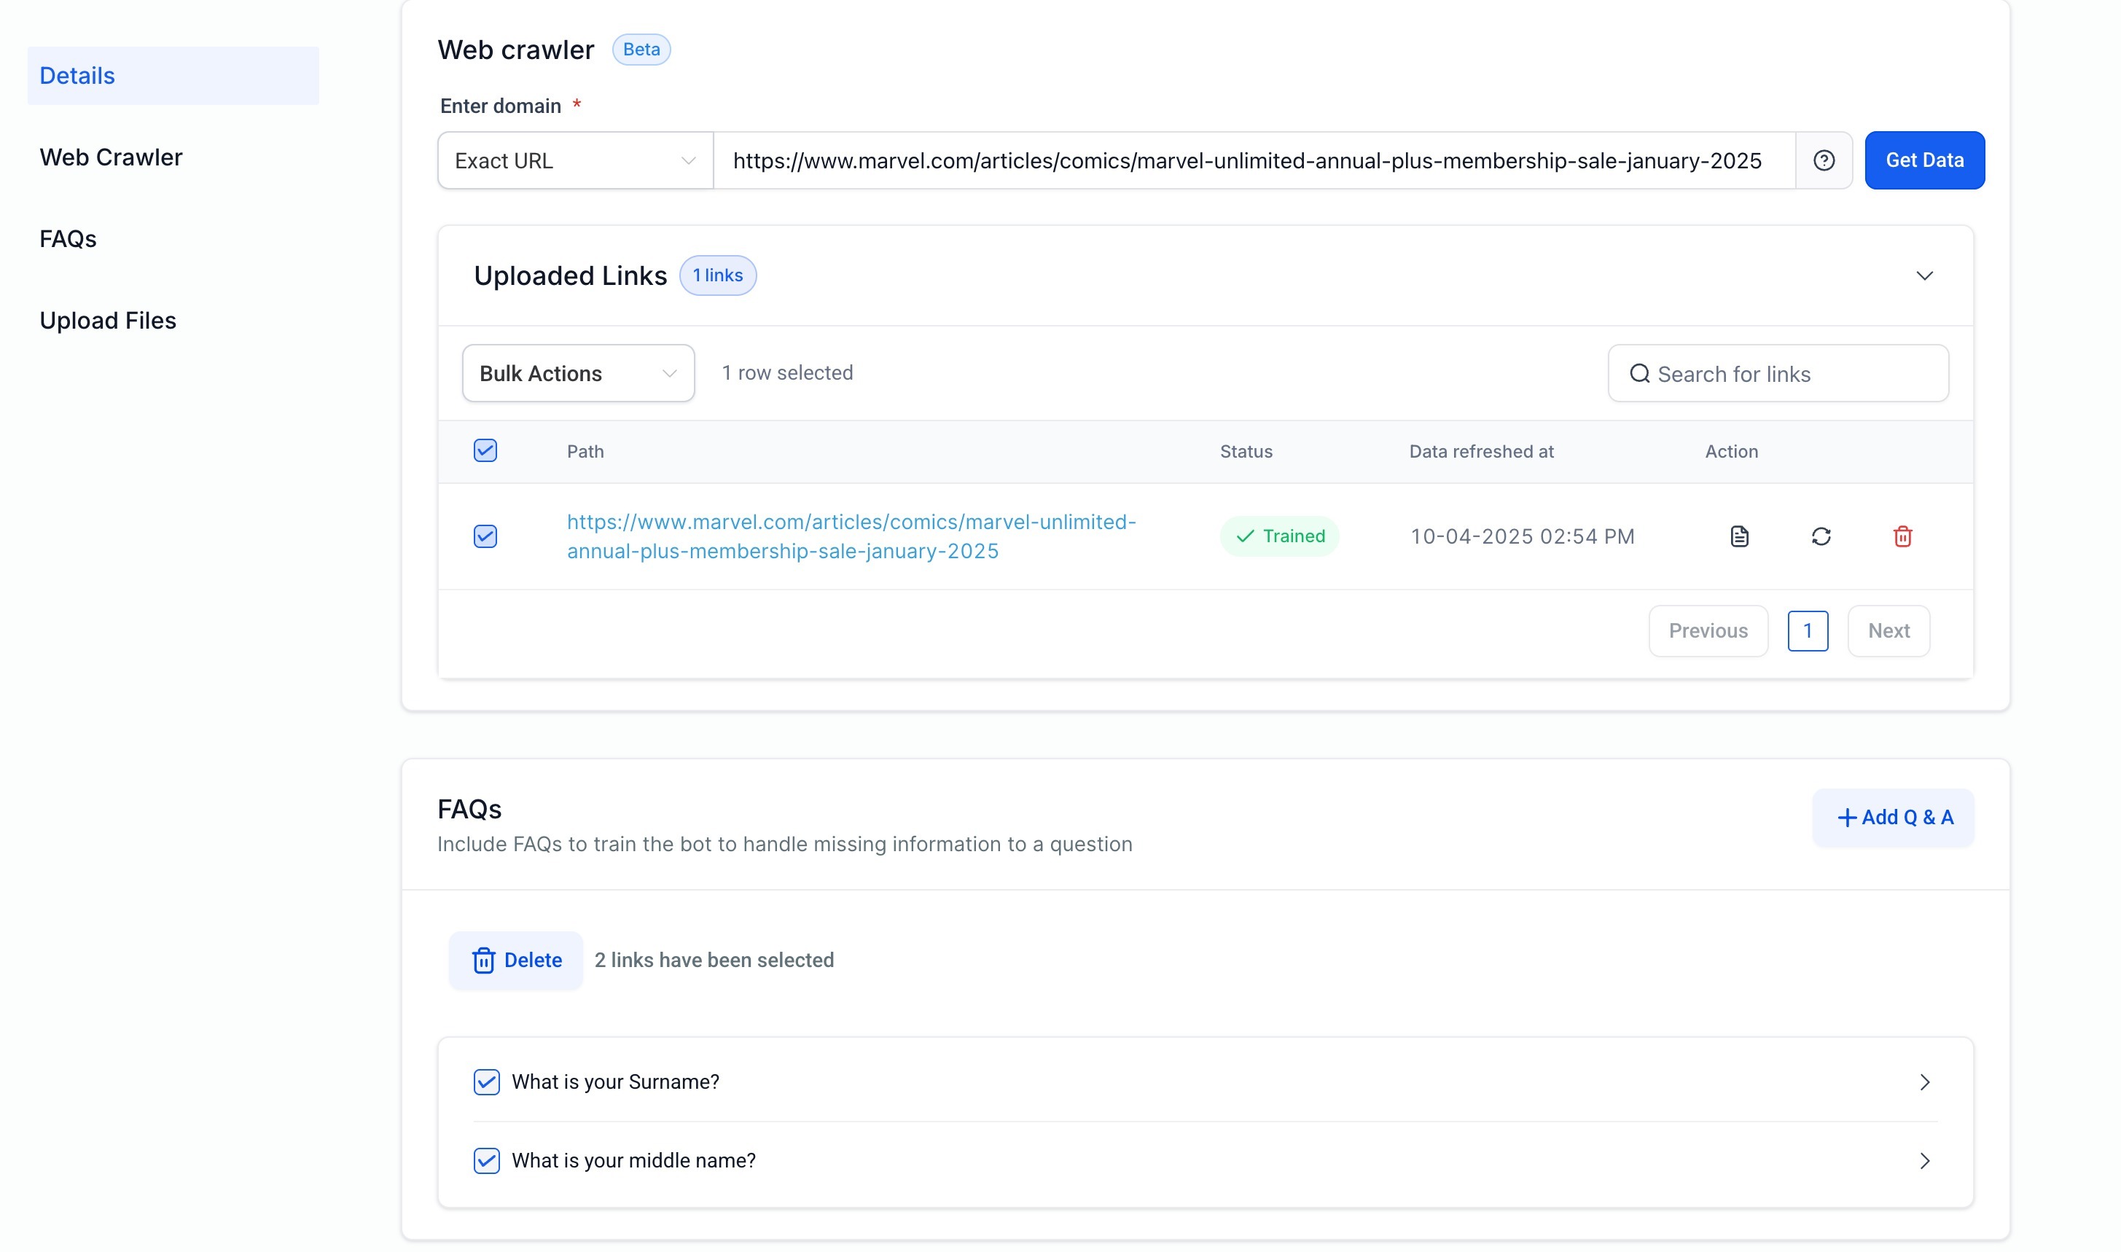Click Delete for selected FAQs

pos(516,960)
